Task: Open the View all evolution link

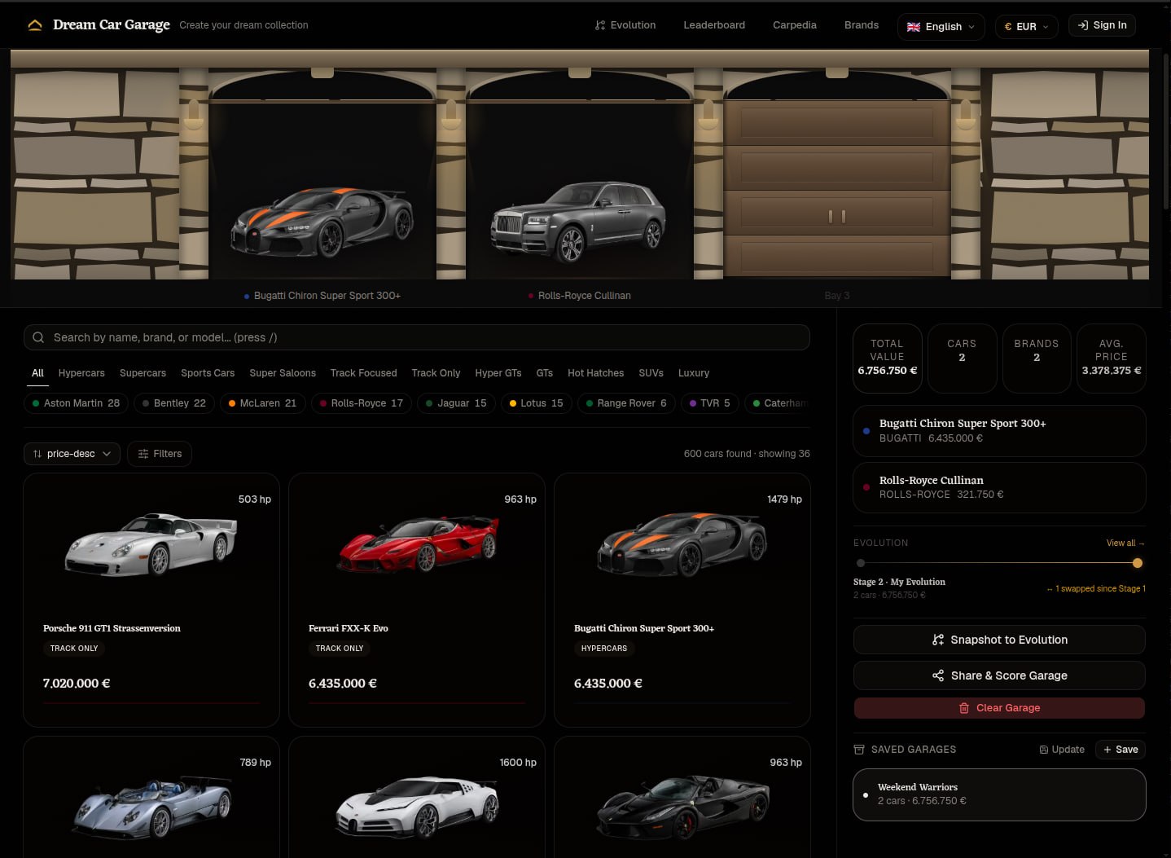Action: click(x=1125, y=543)
